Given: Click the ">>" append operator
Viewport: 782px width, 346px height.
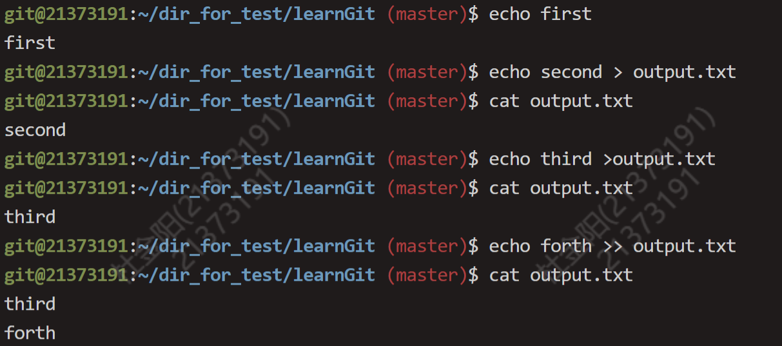Looking at the screenshot, I should [x=612, y=246].
